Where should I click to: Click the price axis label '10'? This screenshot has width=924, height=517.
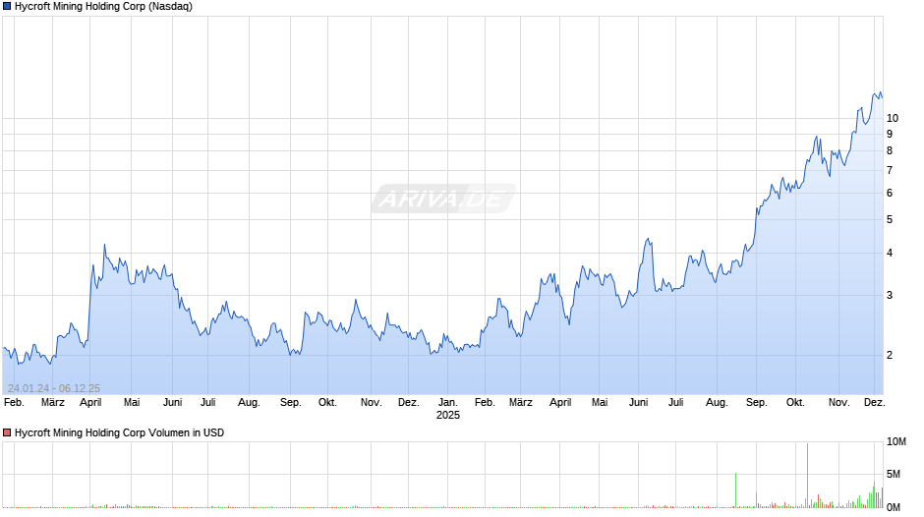[x=893, y=118]
